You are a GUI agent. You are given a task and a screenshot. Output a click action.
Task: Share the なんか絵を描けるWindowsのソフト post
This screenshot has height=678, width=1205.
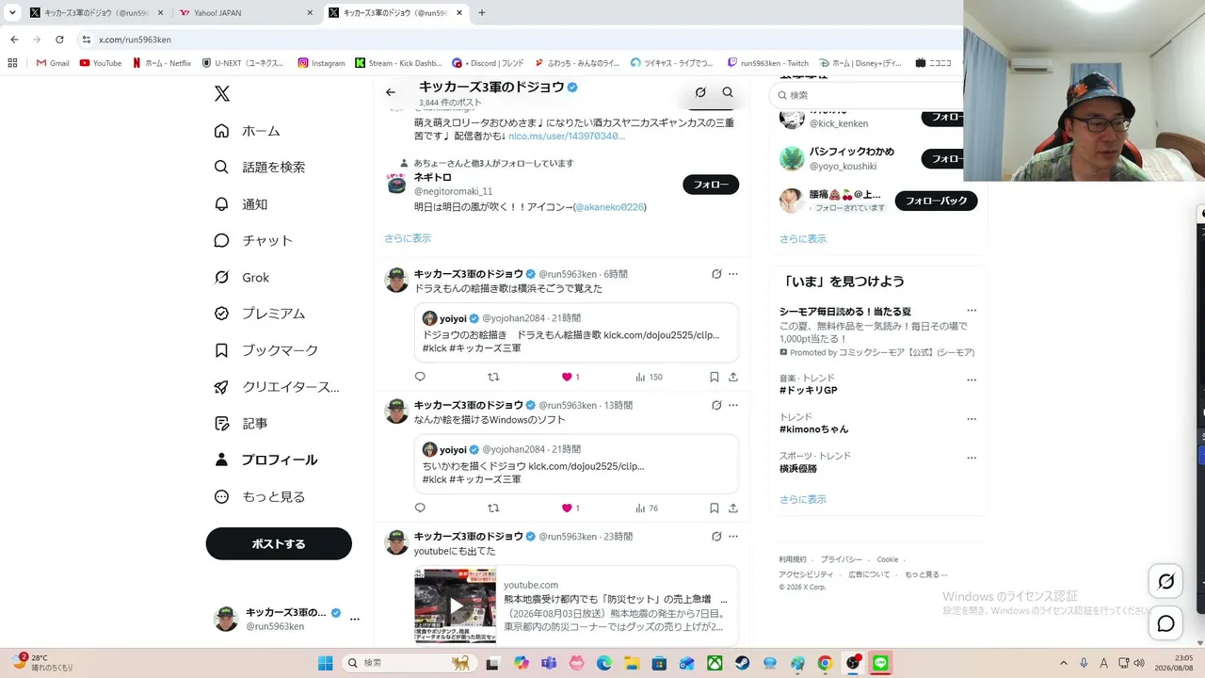tap(733, 508)
